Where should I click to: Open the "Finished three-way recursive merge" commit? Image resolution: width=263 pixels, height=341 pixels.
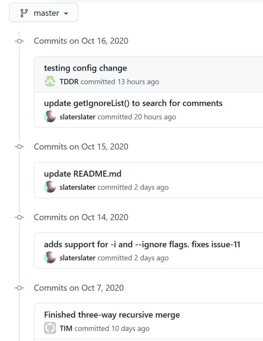(x=112, y=315)
